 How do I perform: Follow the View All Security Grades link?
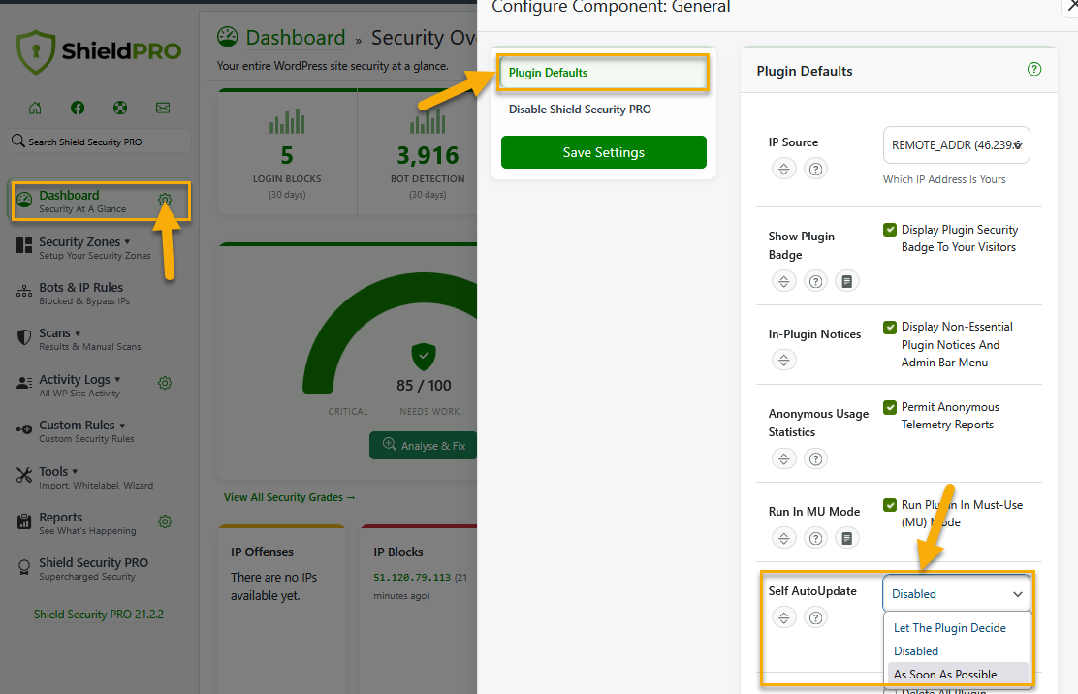tap(290, 497)
